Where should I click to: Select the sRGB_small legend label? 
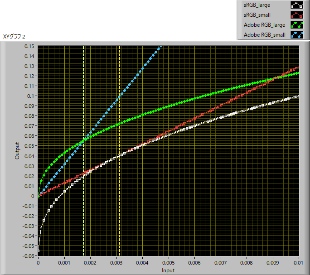tap(257, 15)
